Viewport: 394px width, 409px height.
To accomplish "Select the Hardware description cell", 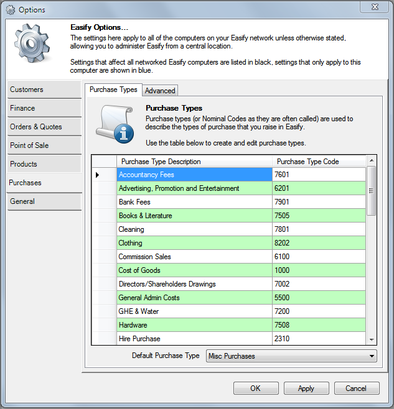I will click(194, 325).
